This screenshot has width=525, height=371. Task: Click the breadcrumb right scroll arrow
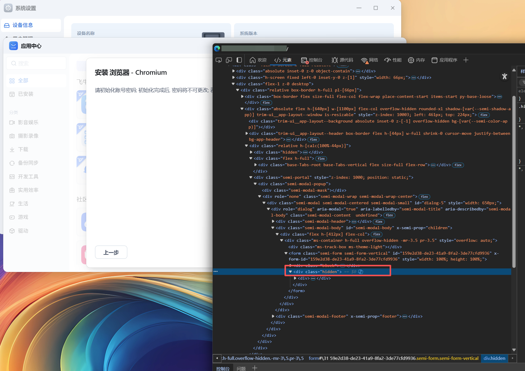coord(513,358)
